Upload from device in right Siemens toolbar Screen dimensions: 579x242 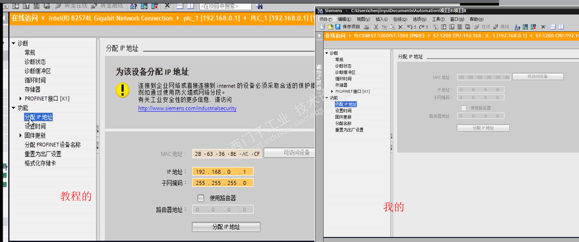(x=452, y=27)
